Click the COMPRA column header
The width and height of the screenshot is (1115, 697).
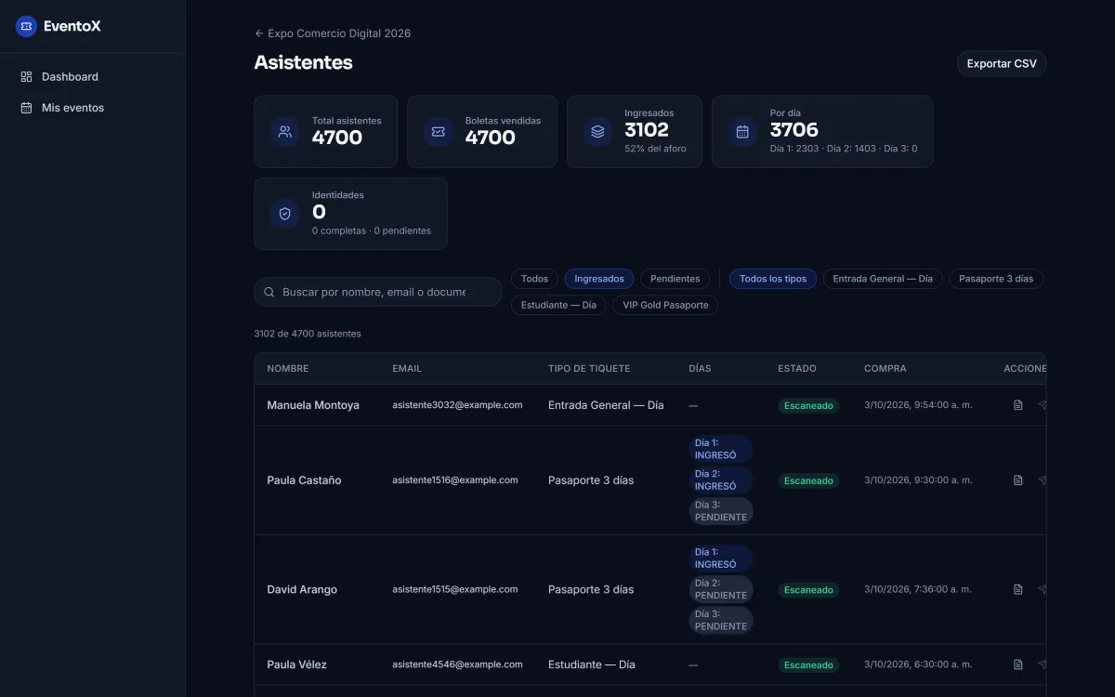coord(885,369)
